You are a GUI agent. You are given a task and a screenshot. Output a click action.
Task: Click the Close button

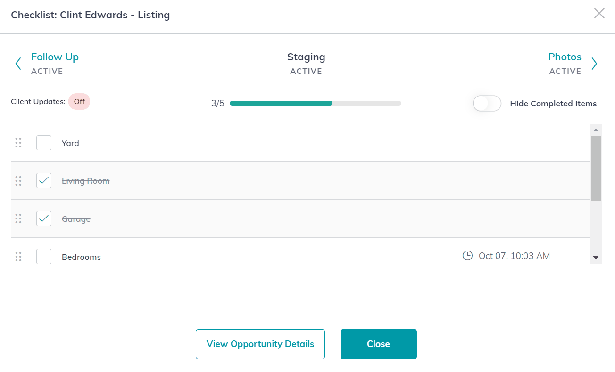point(378,344)
